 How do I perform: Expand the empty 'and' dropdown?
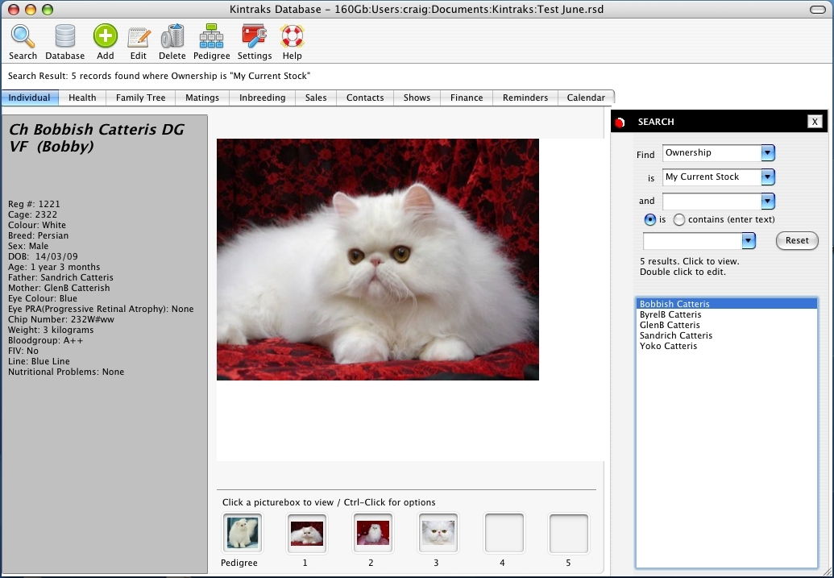(x=766, y=201)
